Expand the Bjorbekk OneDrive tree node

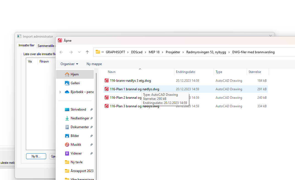click(60, 92)
